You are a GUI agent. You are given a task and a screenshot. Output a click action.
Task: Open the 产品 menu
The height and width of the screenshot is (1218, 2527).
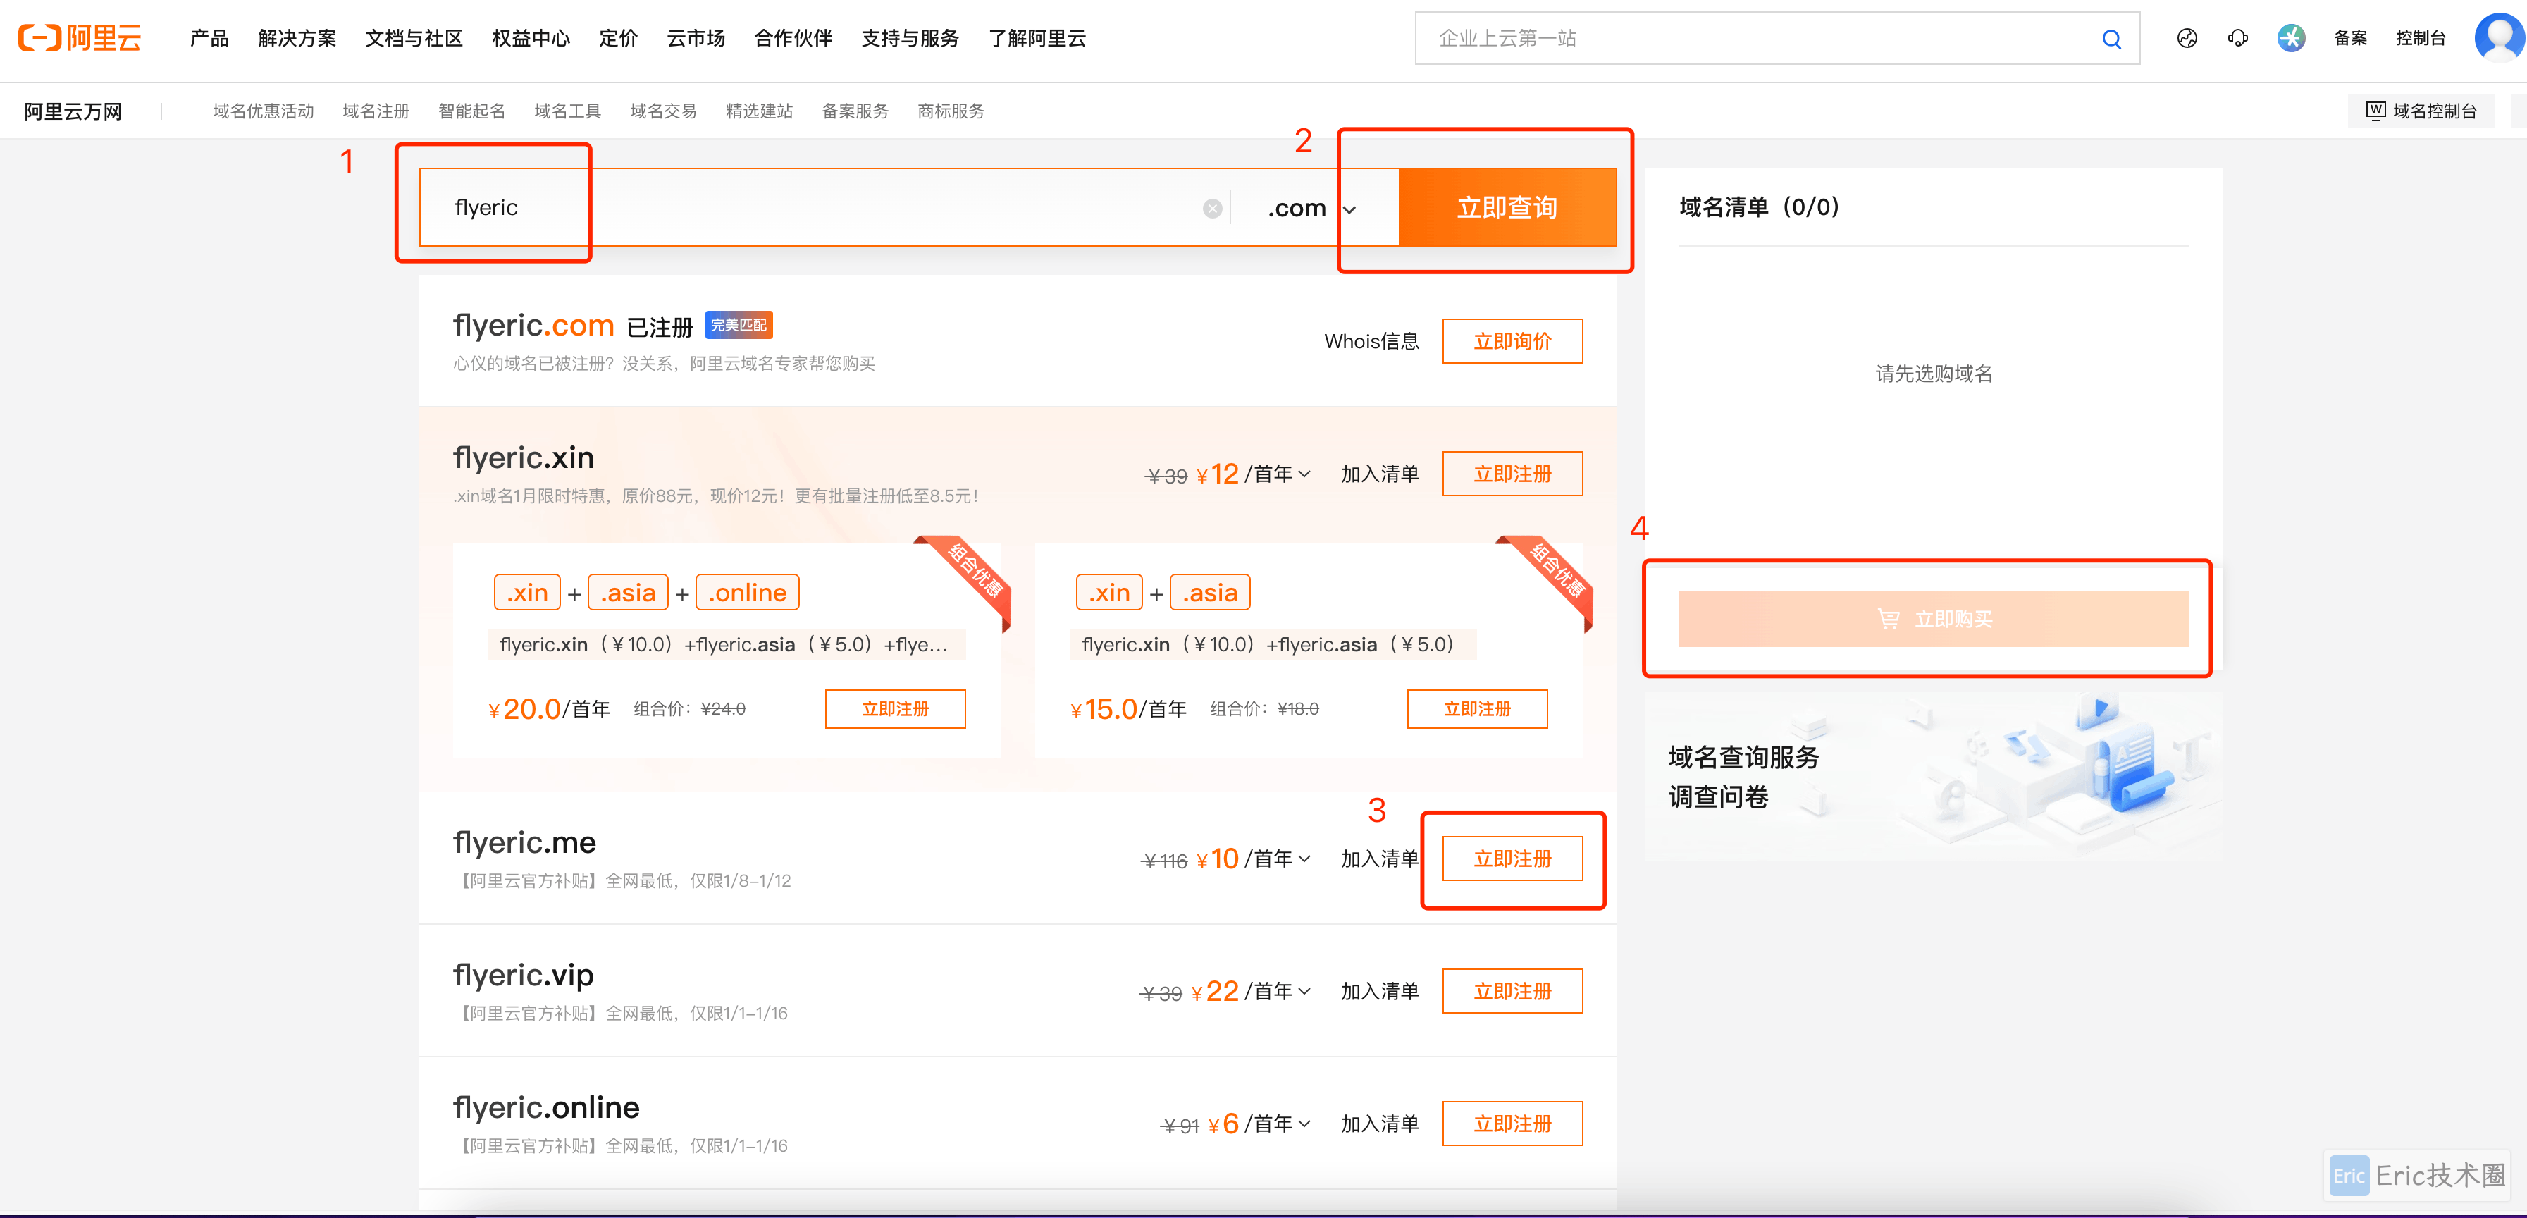point(209,38)
